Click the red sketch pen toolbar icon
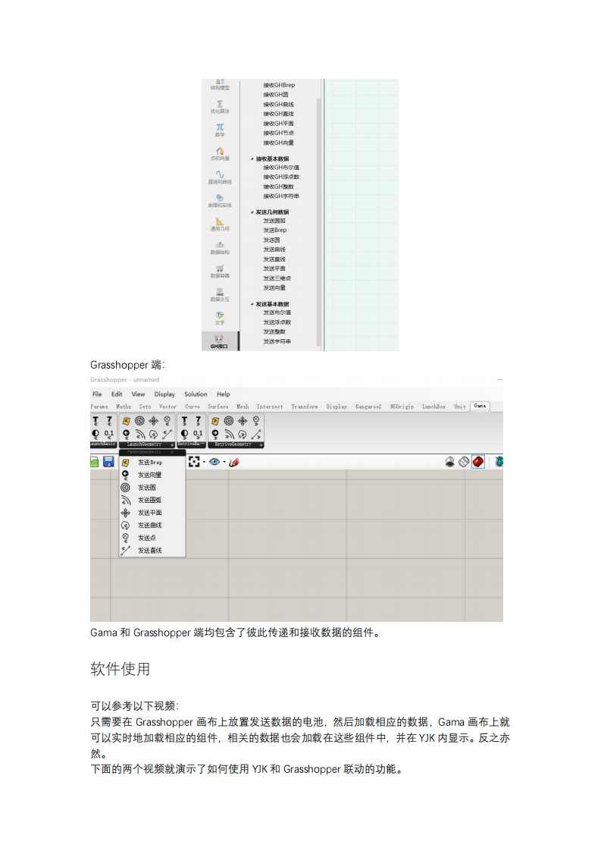This screenshot has width=601, height=851. pyautogui.click(x=234, y=461)
